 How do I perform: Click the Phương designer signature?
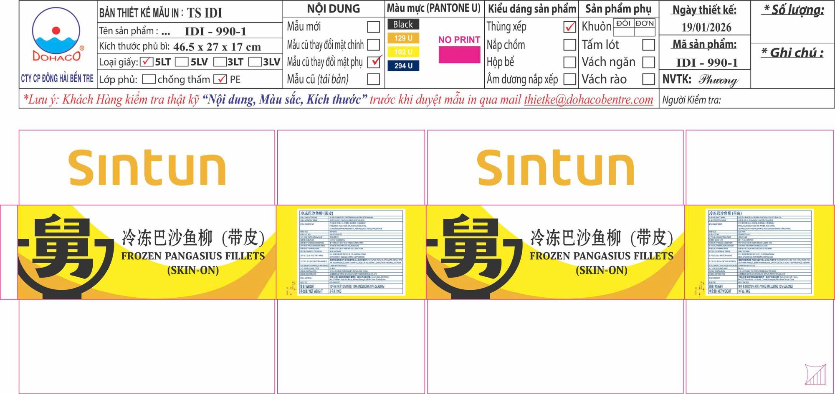tap(718, 79)
